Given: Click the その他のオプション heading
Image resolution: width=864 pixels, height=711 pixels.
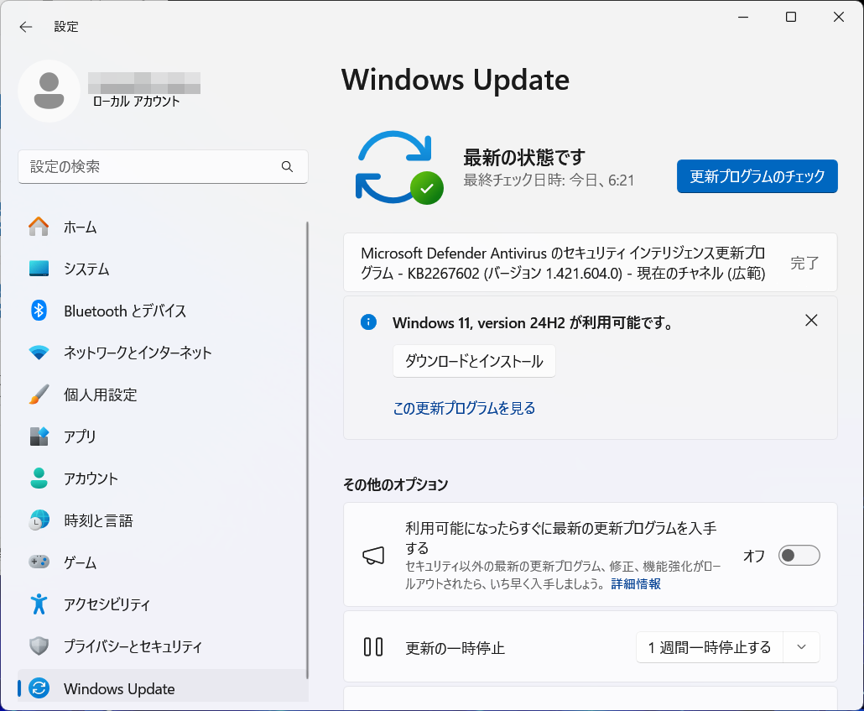Looking at the screenshot, I should click(x=396, y=484).
